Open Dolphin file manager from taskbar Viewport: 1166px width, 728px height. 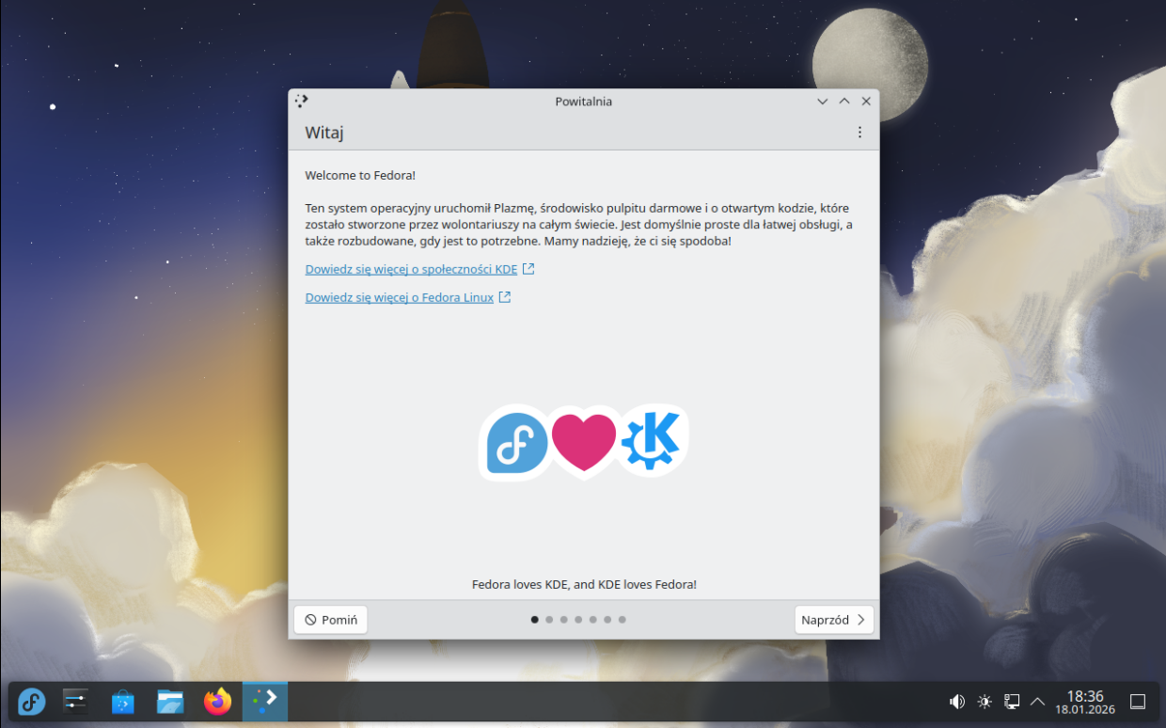(170, 702)
